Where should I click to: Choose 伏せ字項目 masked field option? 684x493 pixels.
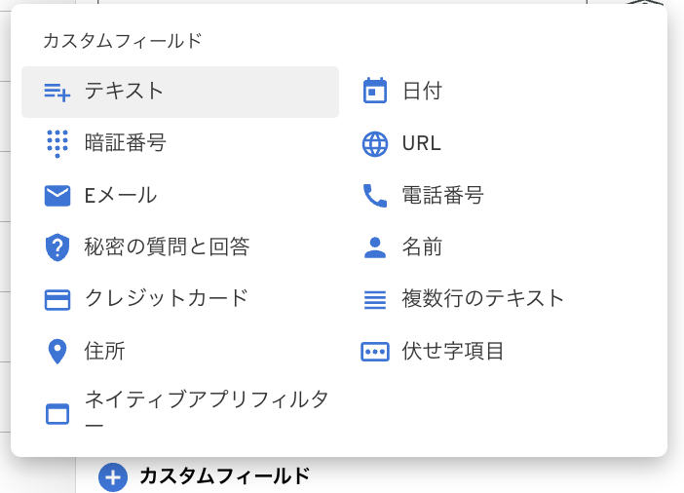click(x=453, y=351)
